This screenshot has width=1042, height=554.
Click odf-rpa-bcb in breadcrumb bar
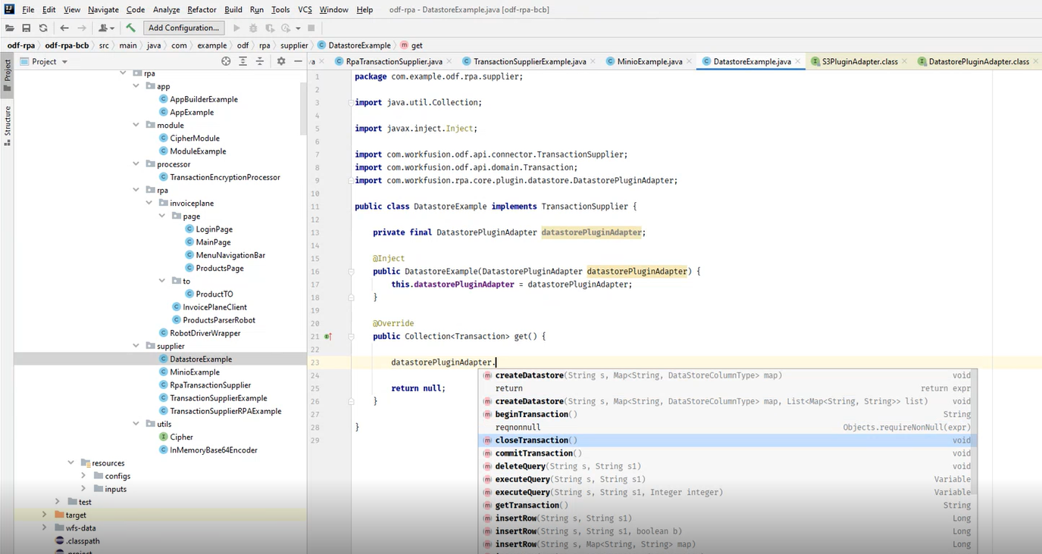[67, 45]
